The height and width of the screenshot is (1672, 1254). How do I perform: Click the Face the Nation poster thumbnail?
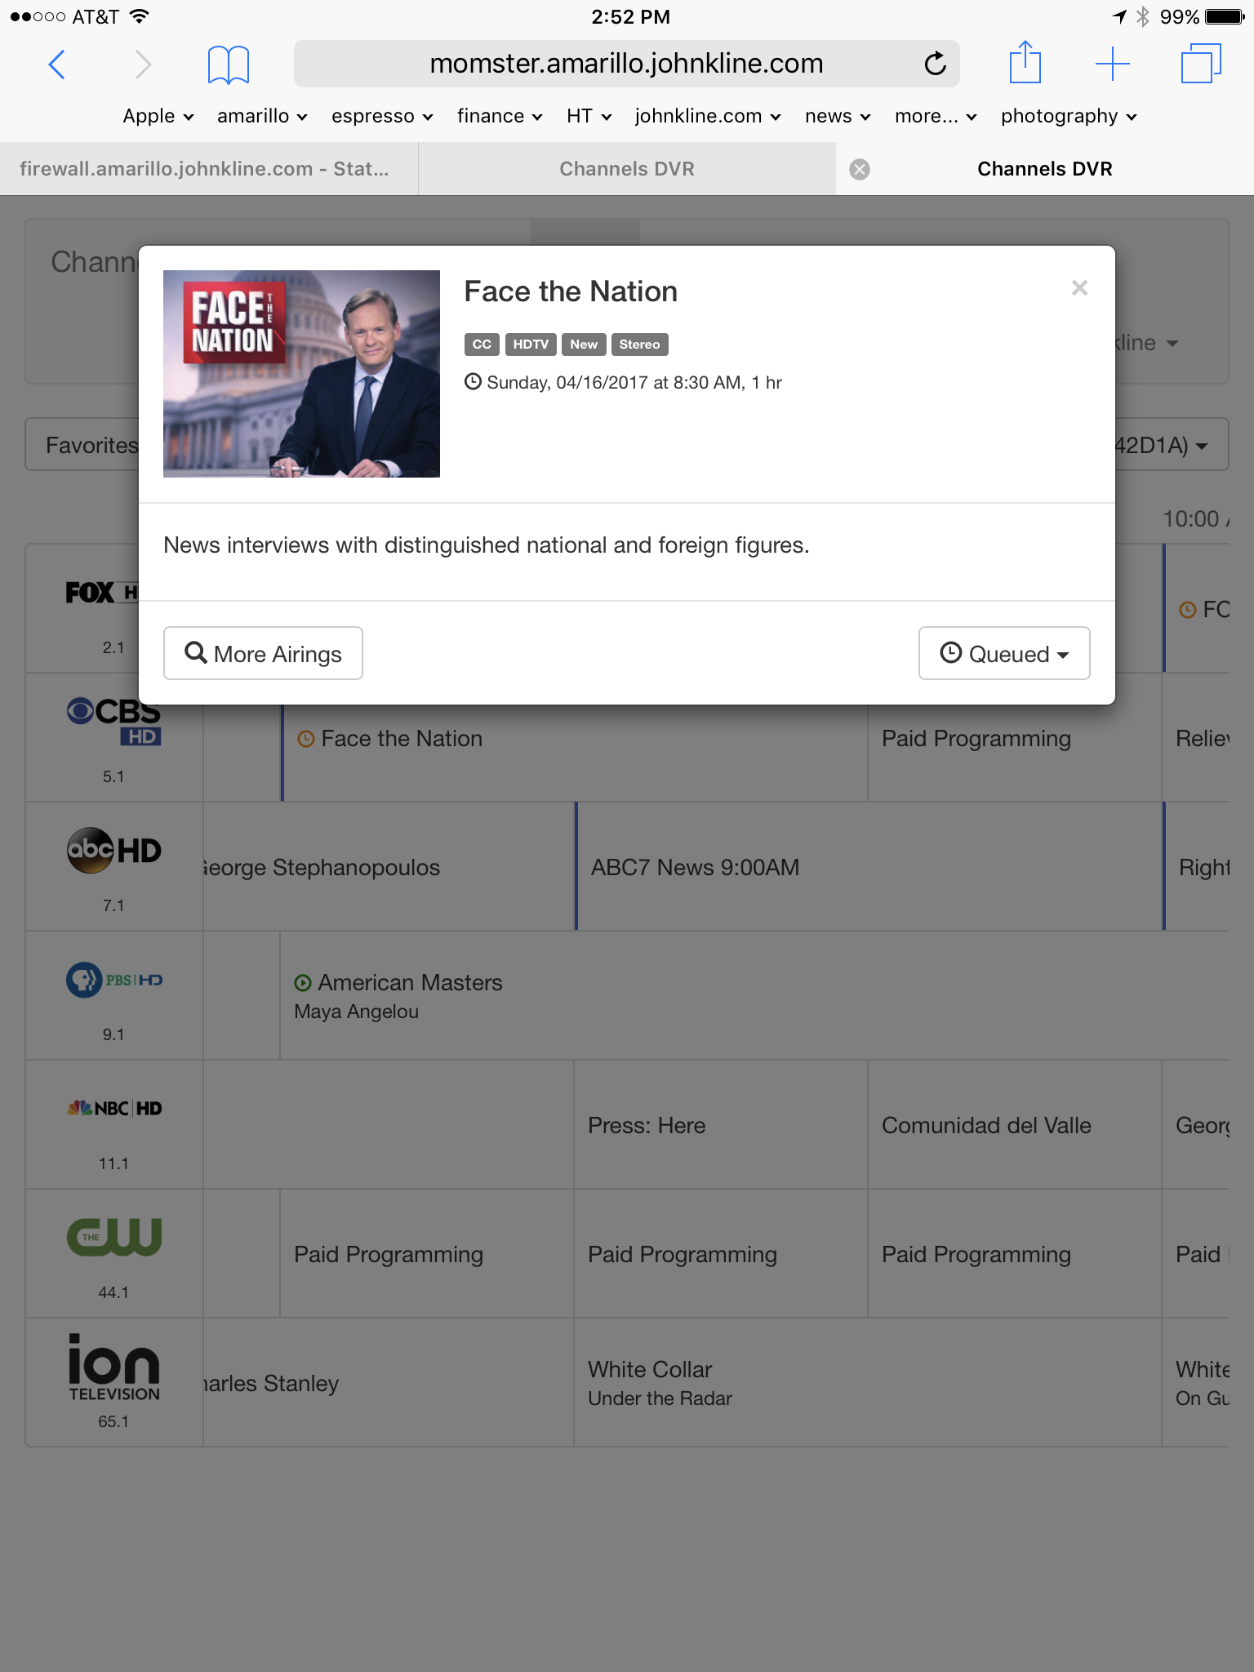click(x=301, y=374)
